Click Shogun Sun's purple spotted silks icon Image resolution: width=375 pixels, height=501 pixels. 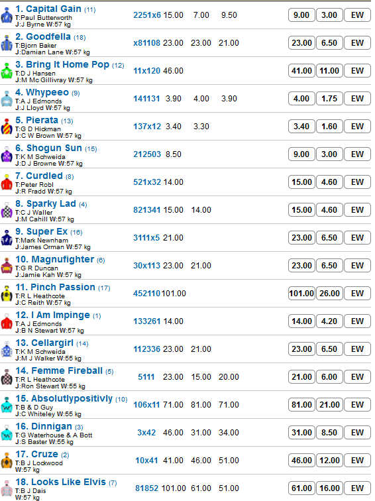point(7,154)
